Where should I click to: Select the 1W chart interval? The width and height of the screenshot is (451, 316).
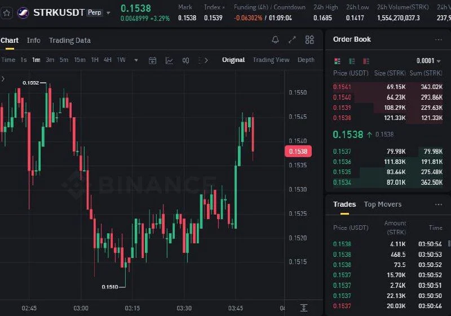[121, 60]
